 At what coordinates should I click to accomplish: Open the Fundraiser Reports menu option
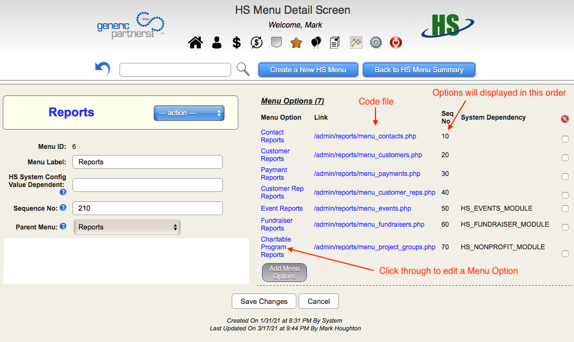pos(276,225)
